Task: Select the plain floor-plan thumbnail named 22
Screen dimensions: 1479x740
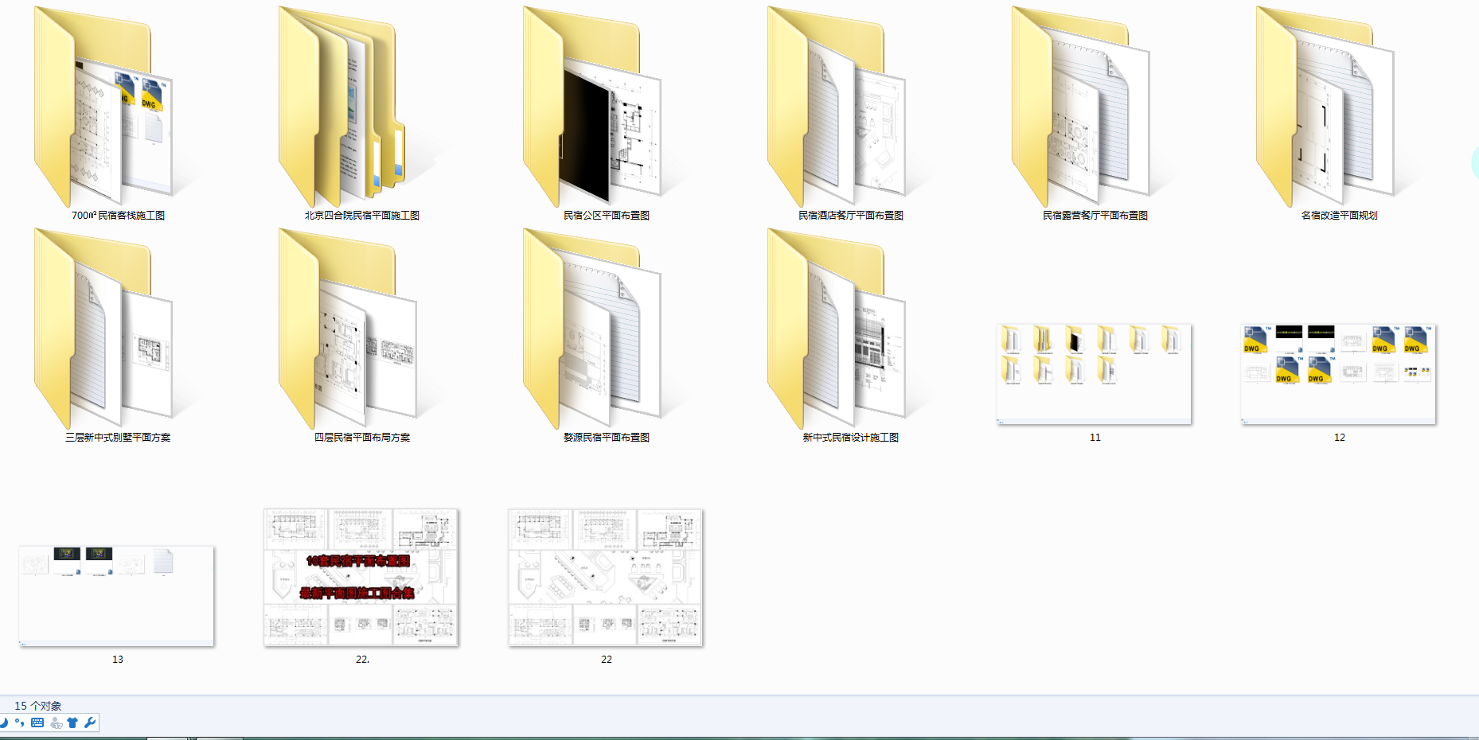Action: (606, 578)
